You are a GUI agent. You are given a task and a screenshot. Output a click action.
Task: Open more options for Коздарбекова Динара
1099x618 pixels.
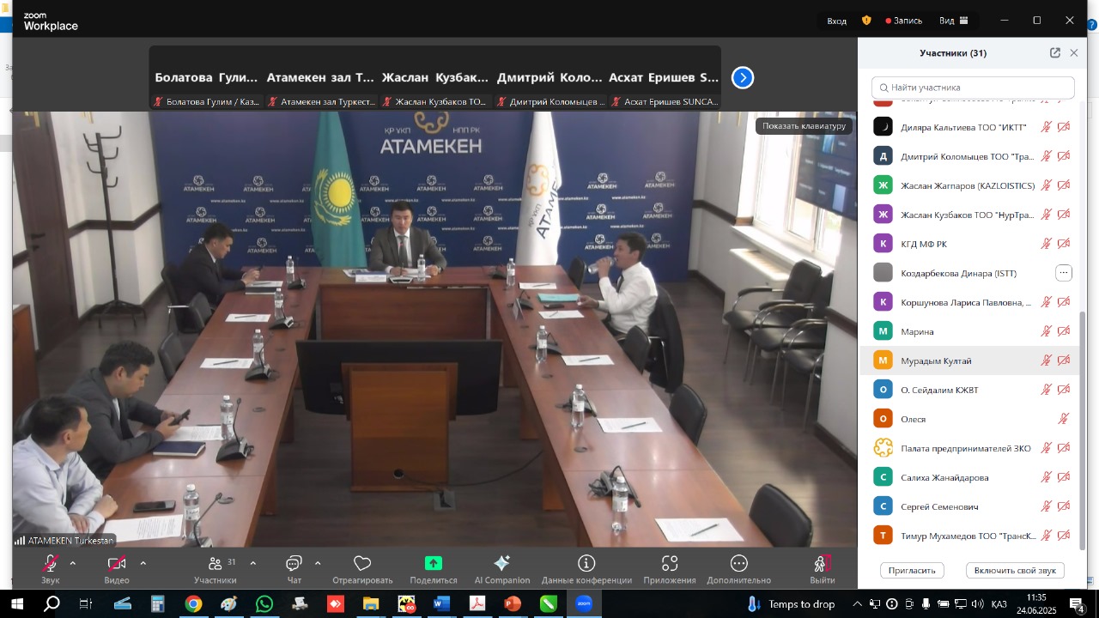[1064, 273]
